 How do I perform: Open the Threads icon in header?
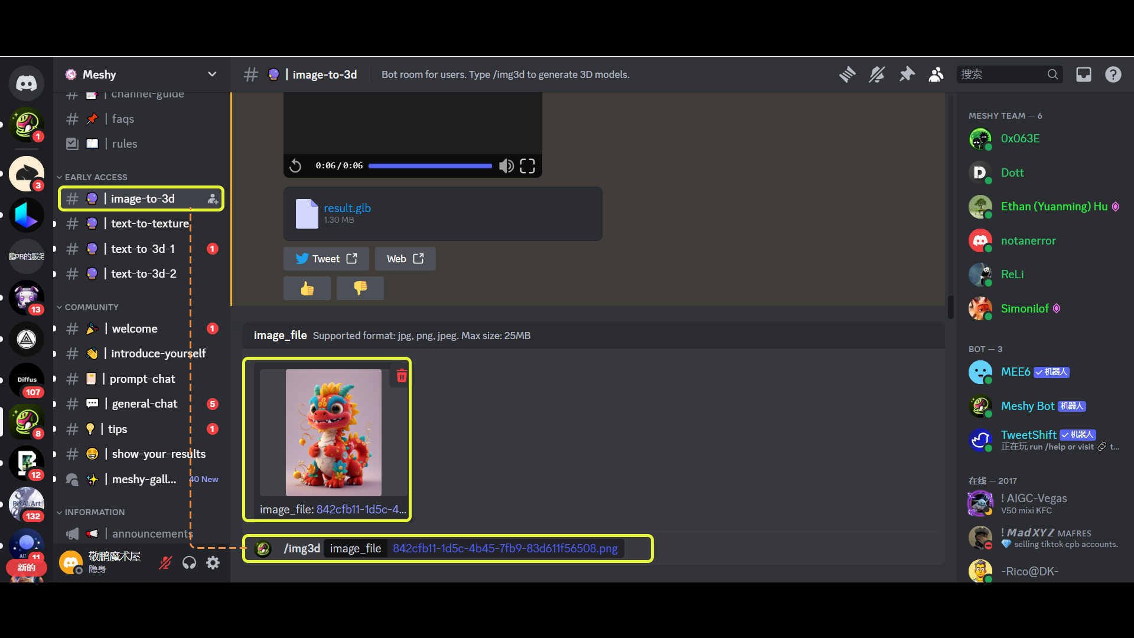(x=847, y=74)
